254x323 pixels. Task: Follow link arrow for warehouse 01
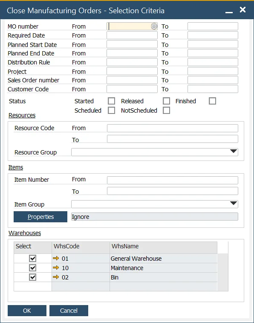coord(56,258)
